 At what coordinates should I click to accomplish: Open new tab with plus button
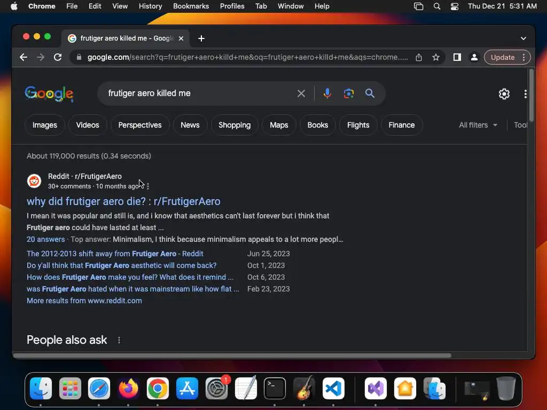coord(201,38)
